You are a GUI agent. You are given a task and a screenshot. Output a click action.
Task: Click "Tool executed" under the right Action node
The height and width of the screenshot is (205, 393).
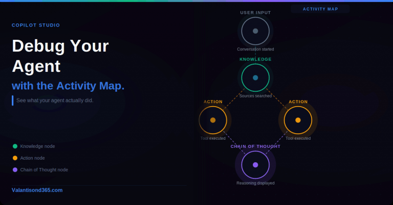coord(298,138)
